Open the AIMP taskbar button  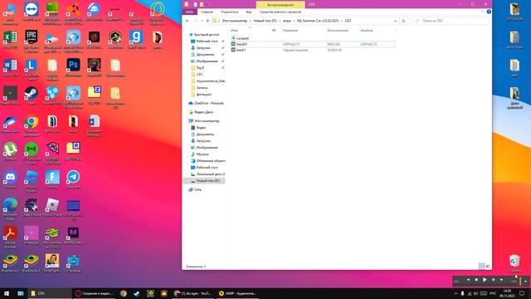pyautogui.click(x=238, y=293)
